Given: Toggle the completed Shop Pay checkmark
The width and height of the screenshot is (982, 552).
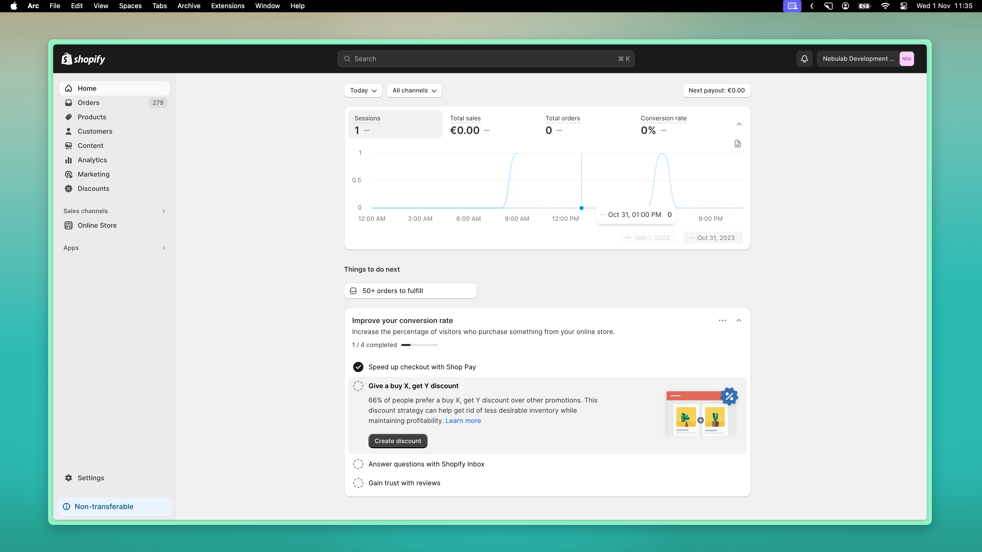Looking at the screenshot, I should point(358,367).
